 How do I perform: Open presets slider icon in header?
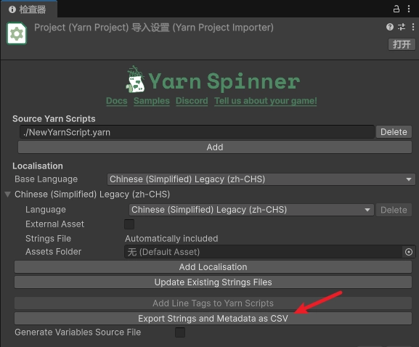tap(402, 27)
